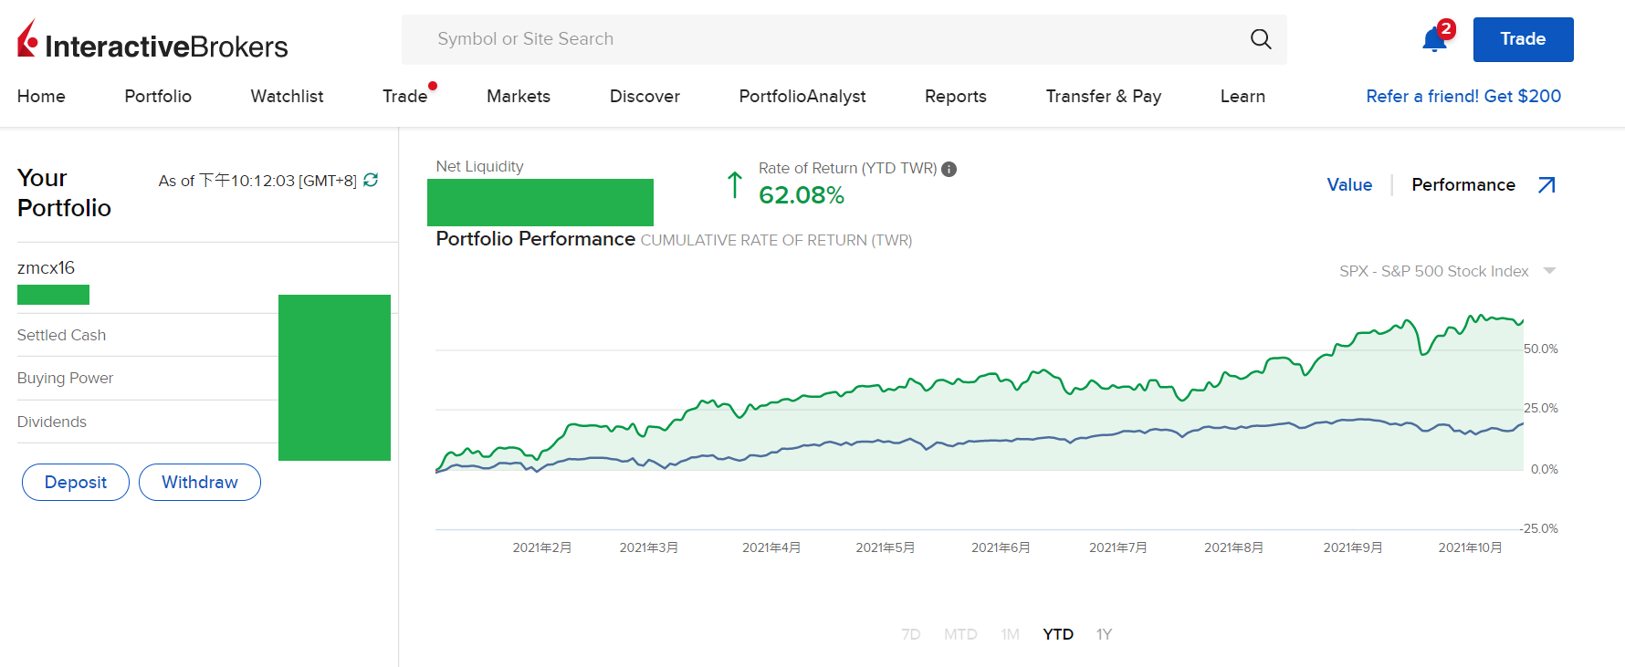Refresh the portfolio timestamp

click(x=371, y=180)
